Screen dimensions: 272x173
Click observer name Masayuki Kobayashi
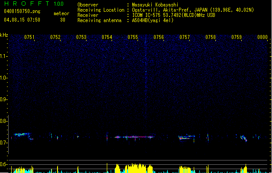click(x=155, y=5)
